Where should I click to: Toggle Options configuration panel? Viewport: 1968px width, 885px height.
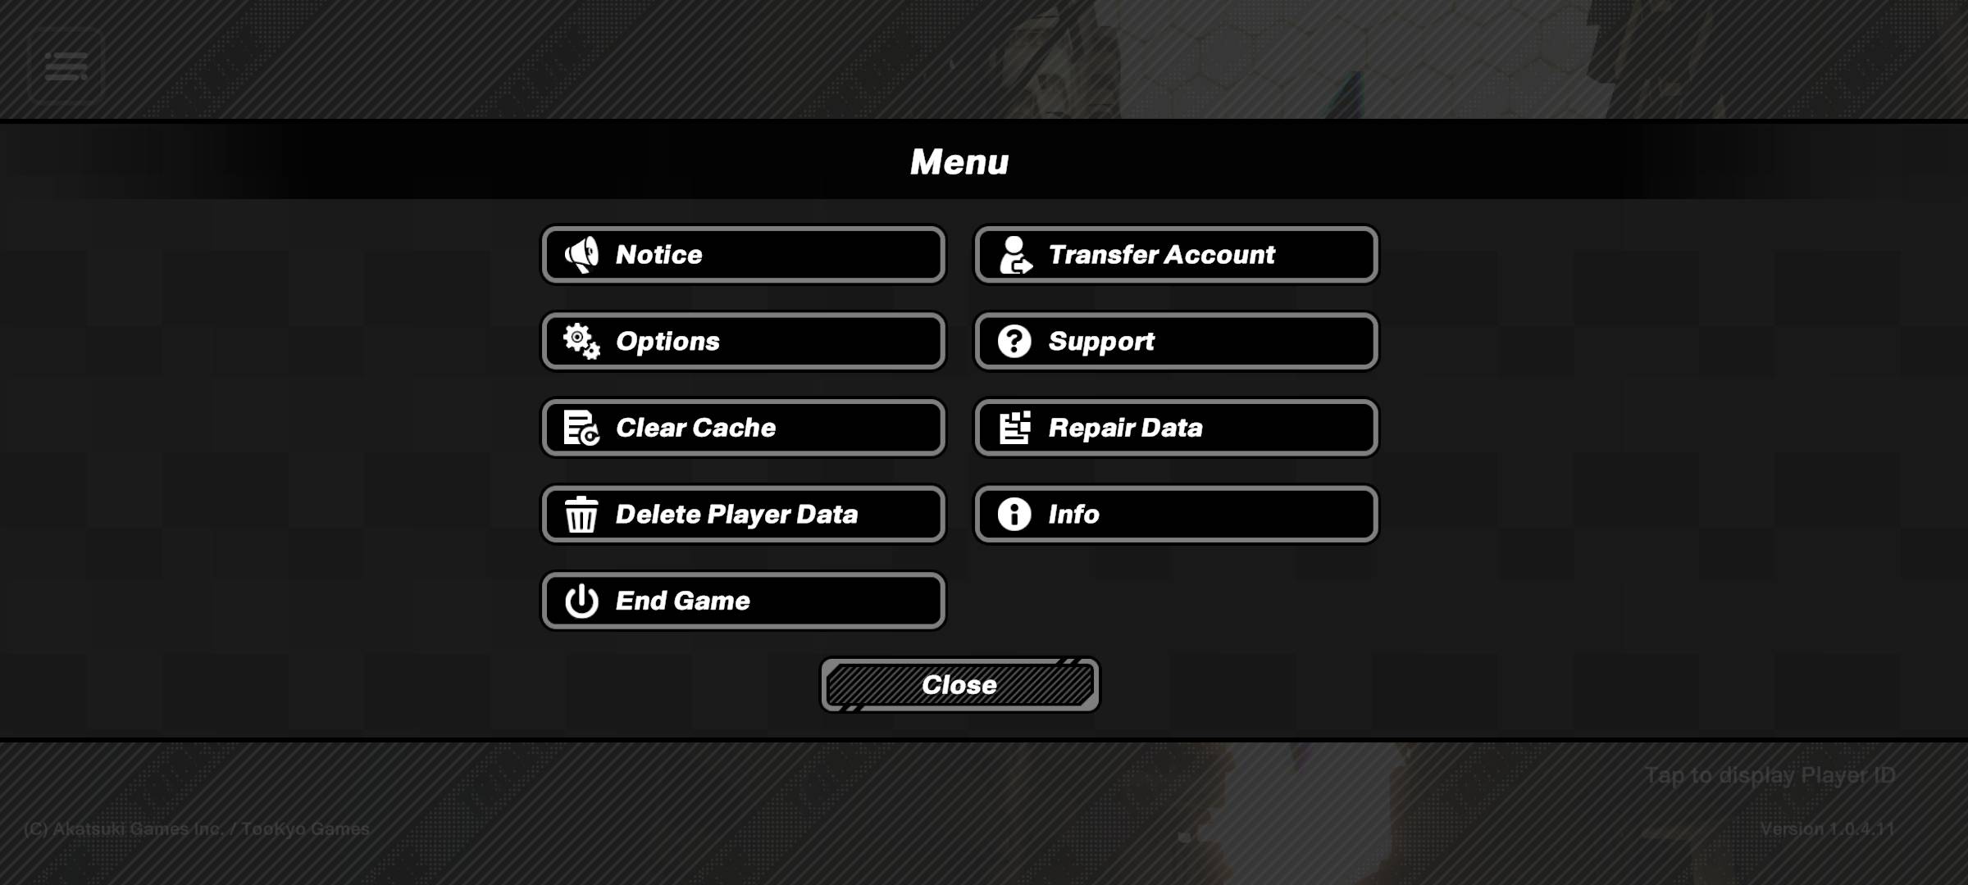(x=743, y=341)
